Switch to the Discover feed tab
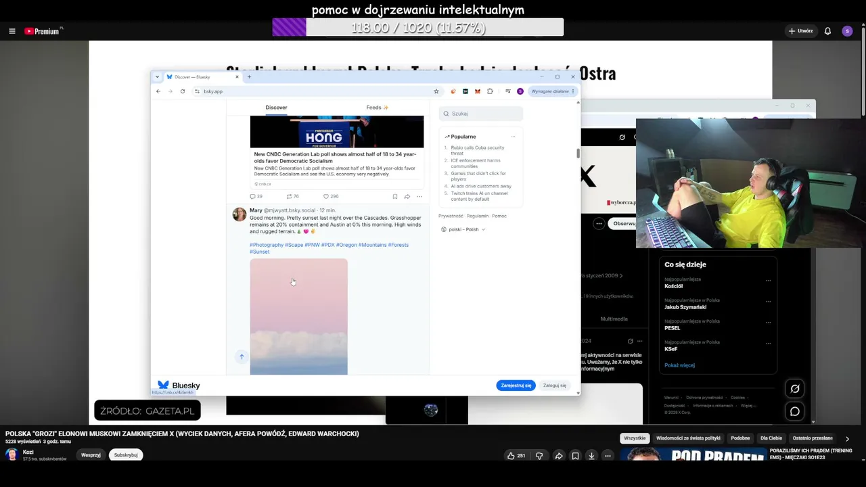This screenshot has width=866, height=487. pos(276,108)
